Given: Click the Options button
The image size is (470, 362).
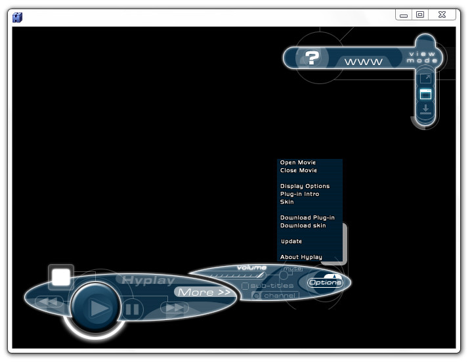Looking at the screenshot, I should tap(325, 283).
